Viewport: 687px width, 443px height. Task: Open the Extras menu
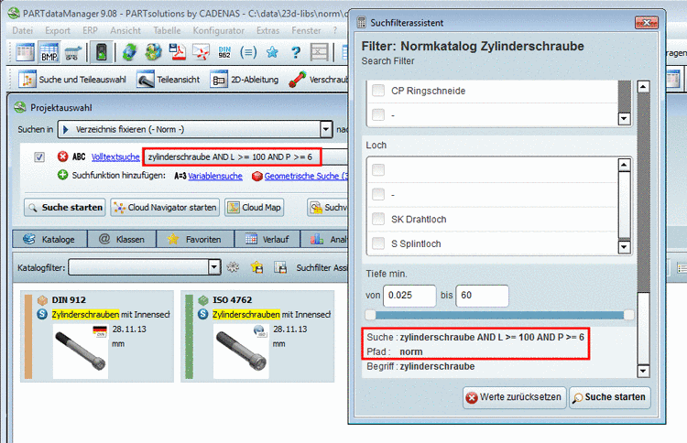pyautogui.click(x=267, y=30)
